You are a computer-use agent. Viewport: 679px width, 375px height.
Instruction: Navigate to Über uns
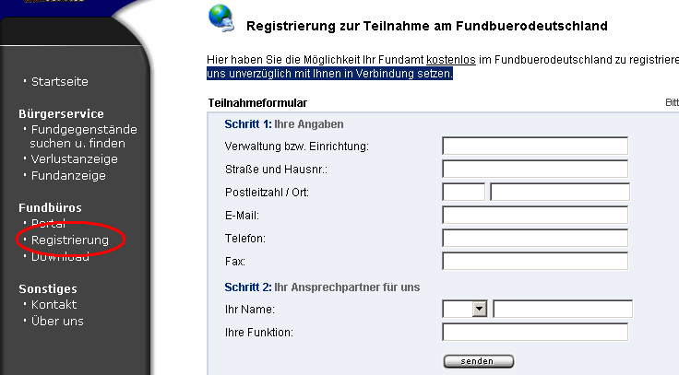pos(57,322)
